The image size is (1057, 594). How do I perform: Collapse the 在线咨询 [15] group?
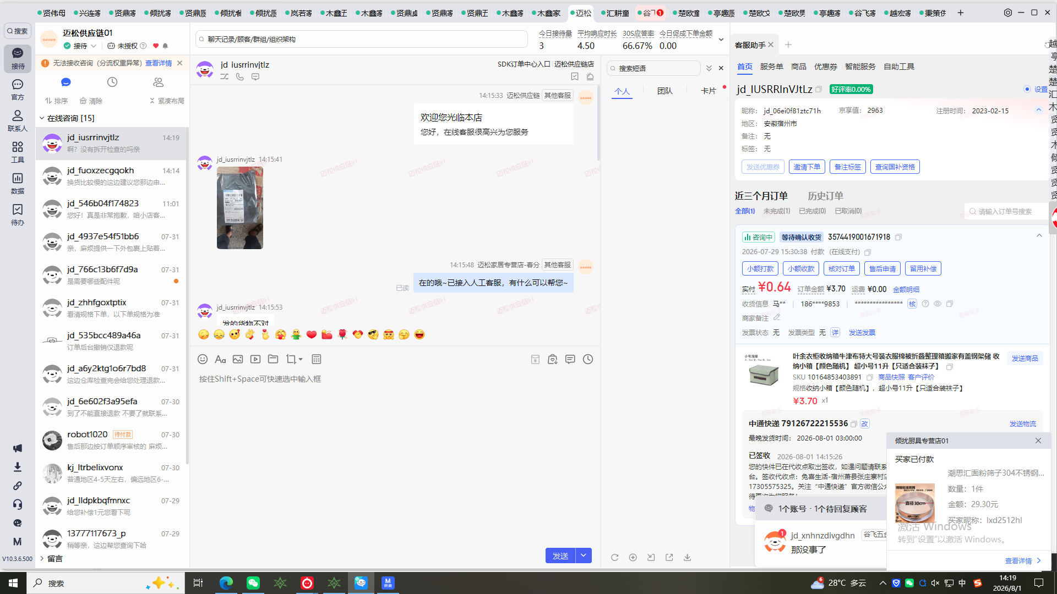[42, 118]
